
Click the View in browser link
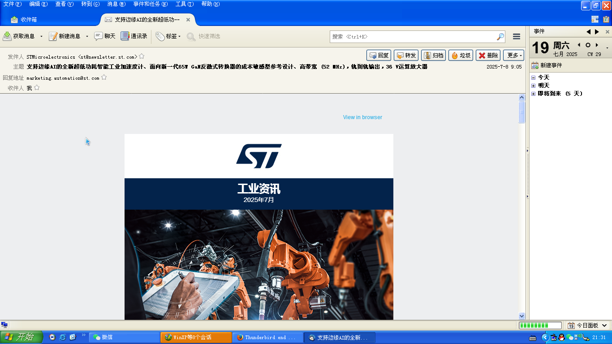click(362, 117)
